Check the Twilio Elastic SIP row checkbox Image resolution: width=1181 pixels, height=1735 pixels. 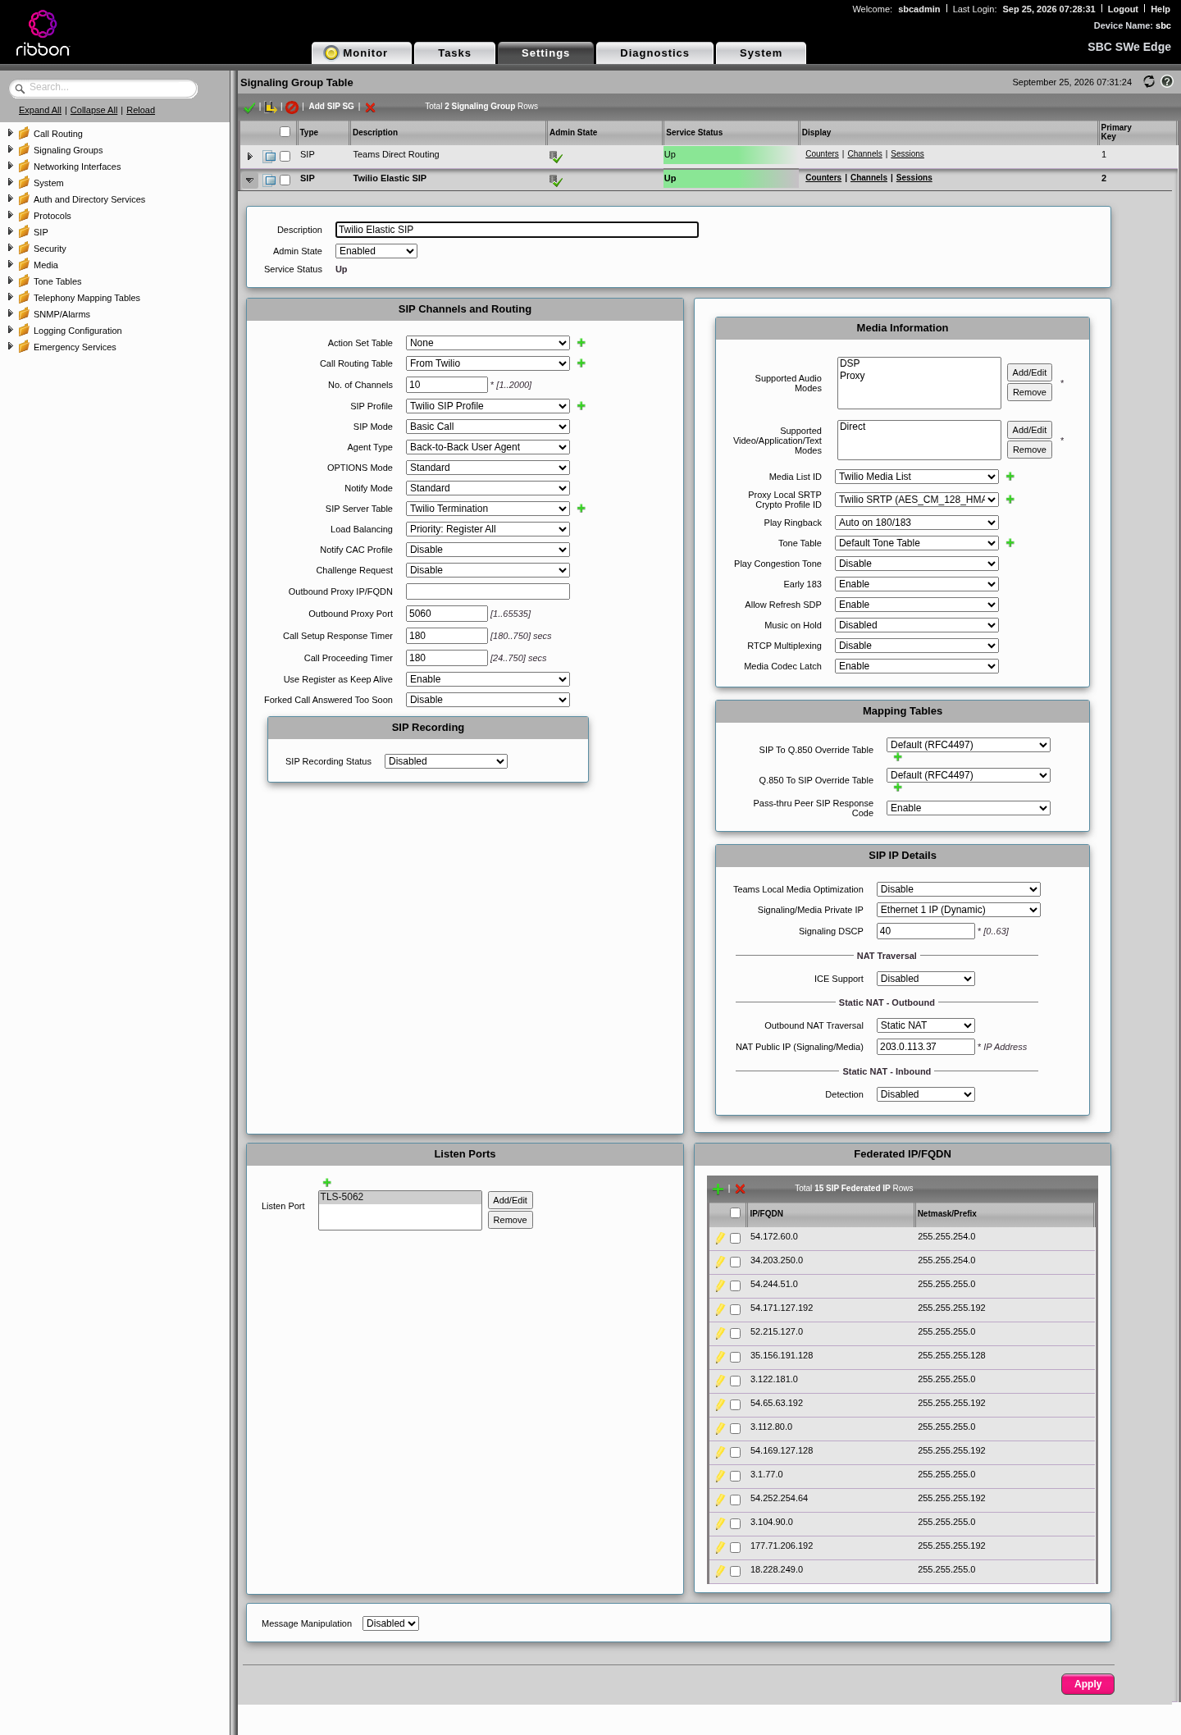pyautogui.click(x=285, y=180)
